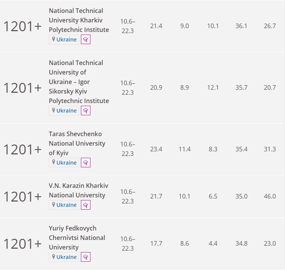Open Taras Shevchenko National University of Kyiv page
The height and width of the screenshot is (270, 285).
click(x=77, y=143)
